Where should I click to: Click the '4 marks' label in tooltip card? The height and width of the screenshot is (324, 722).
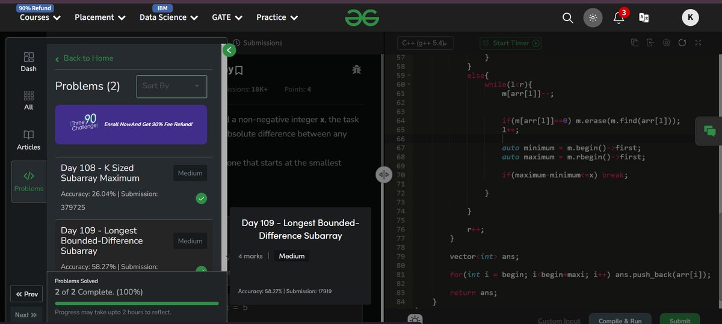tap(250, 256)
